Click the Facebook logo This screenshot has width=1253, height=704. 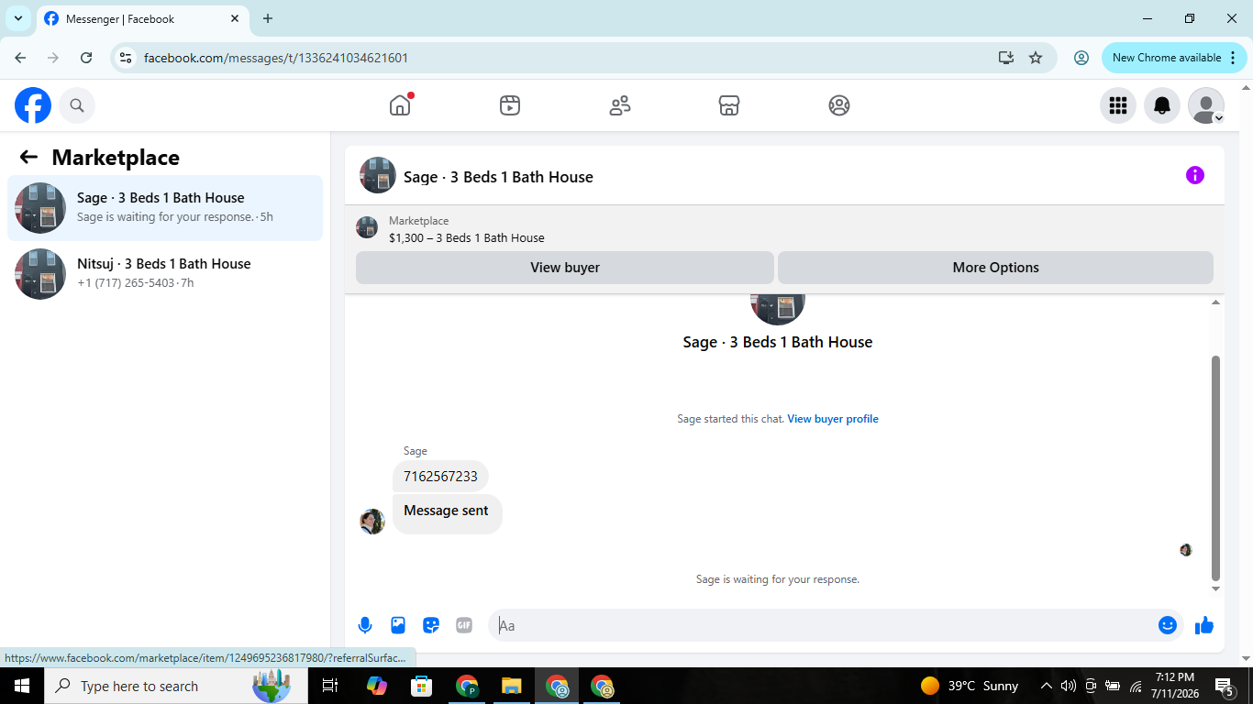pyautogui.click(x=33, y=105)
